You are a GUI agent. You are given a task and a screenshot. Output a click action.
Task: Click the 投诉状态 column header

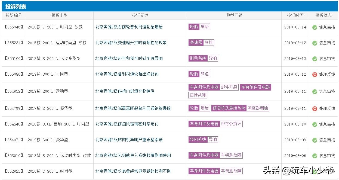(323, 15)
